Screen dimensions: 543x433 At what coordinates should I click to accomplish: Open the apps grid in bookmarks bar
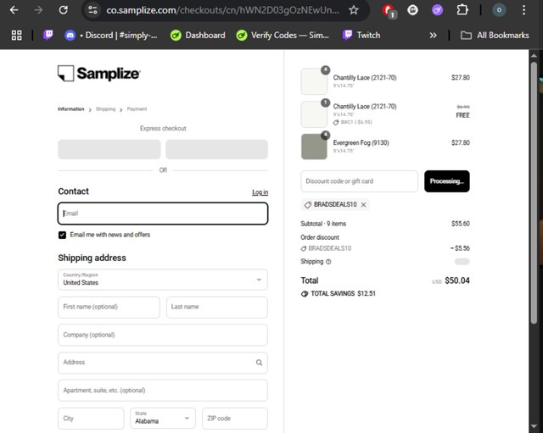[17, 36]
